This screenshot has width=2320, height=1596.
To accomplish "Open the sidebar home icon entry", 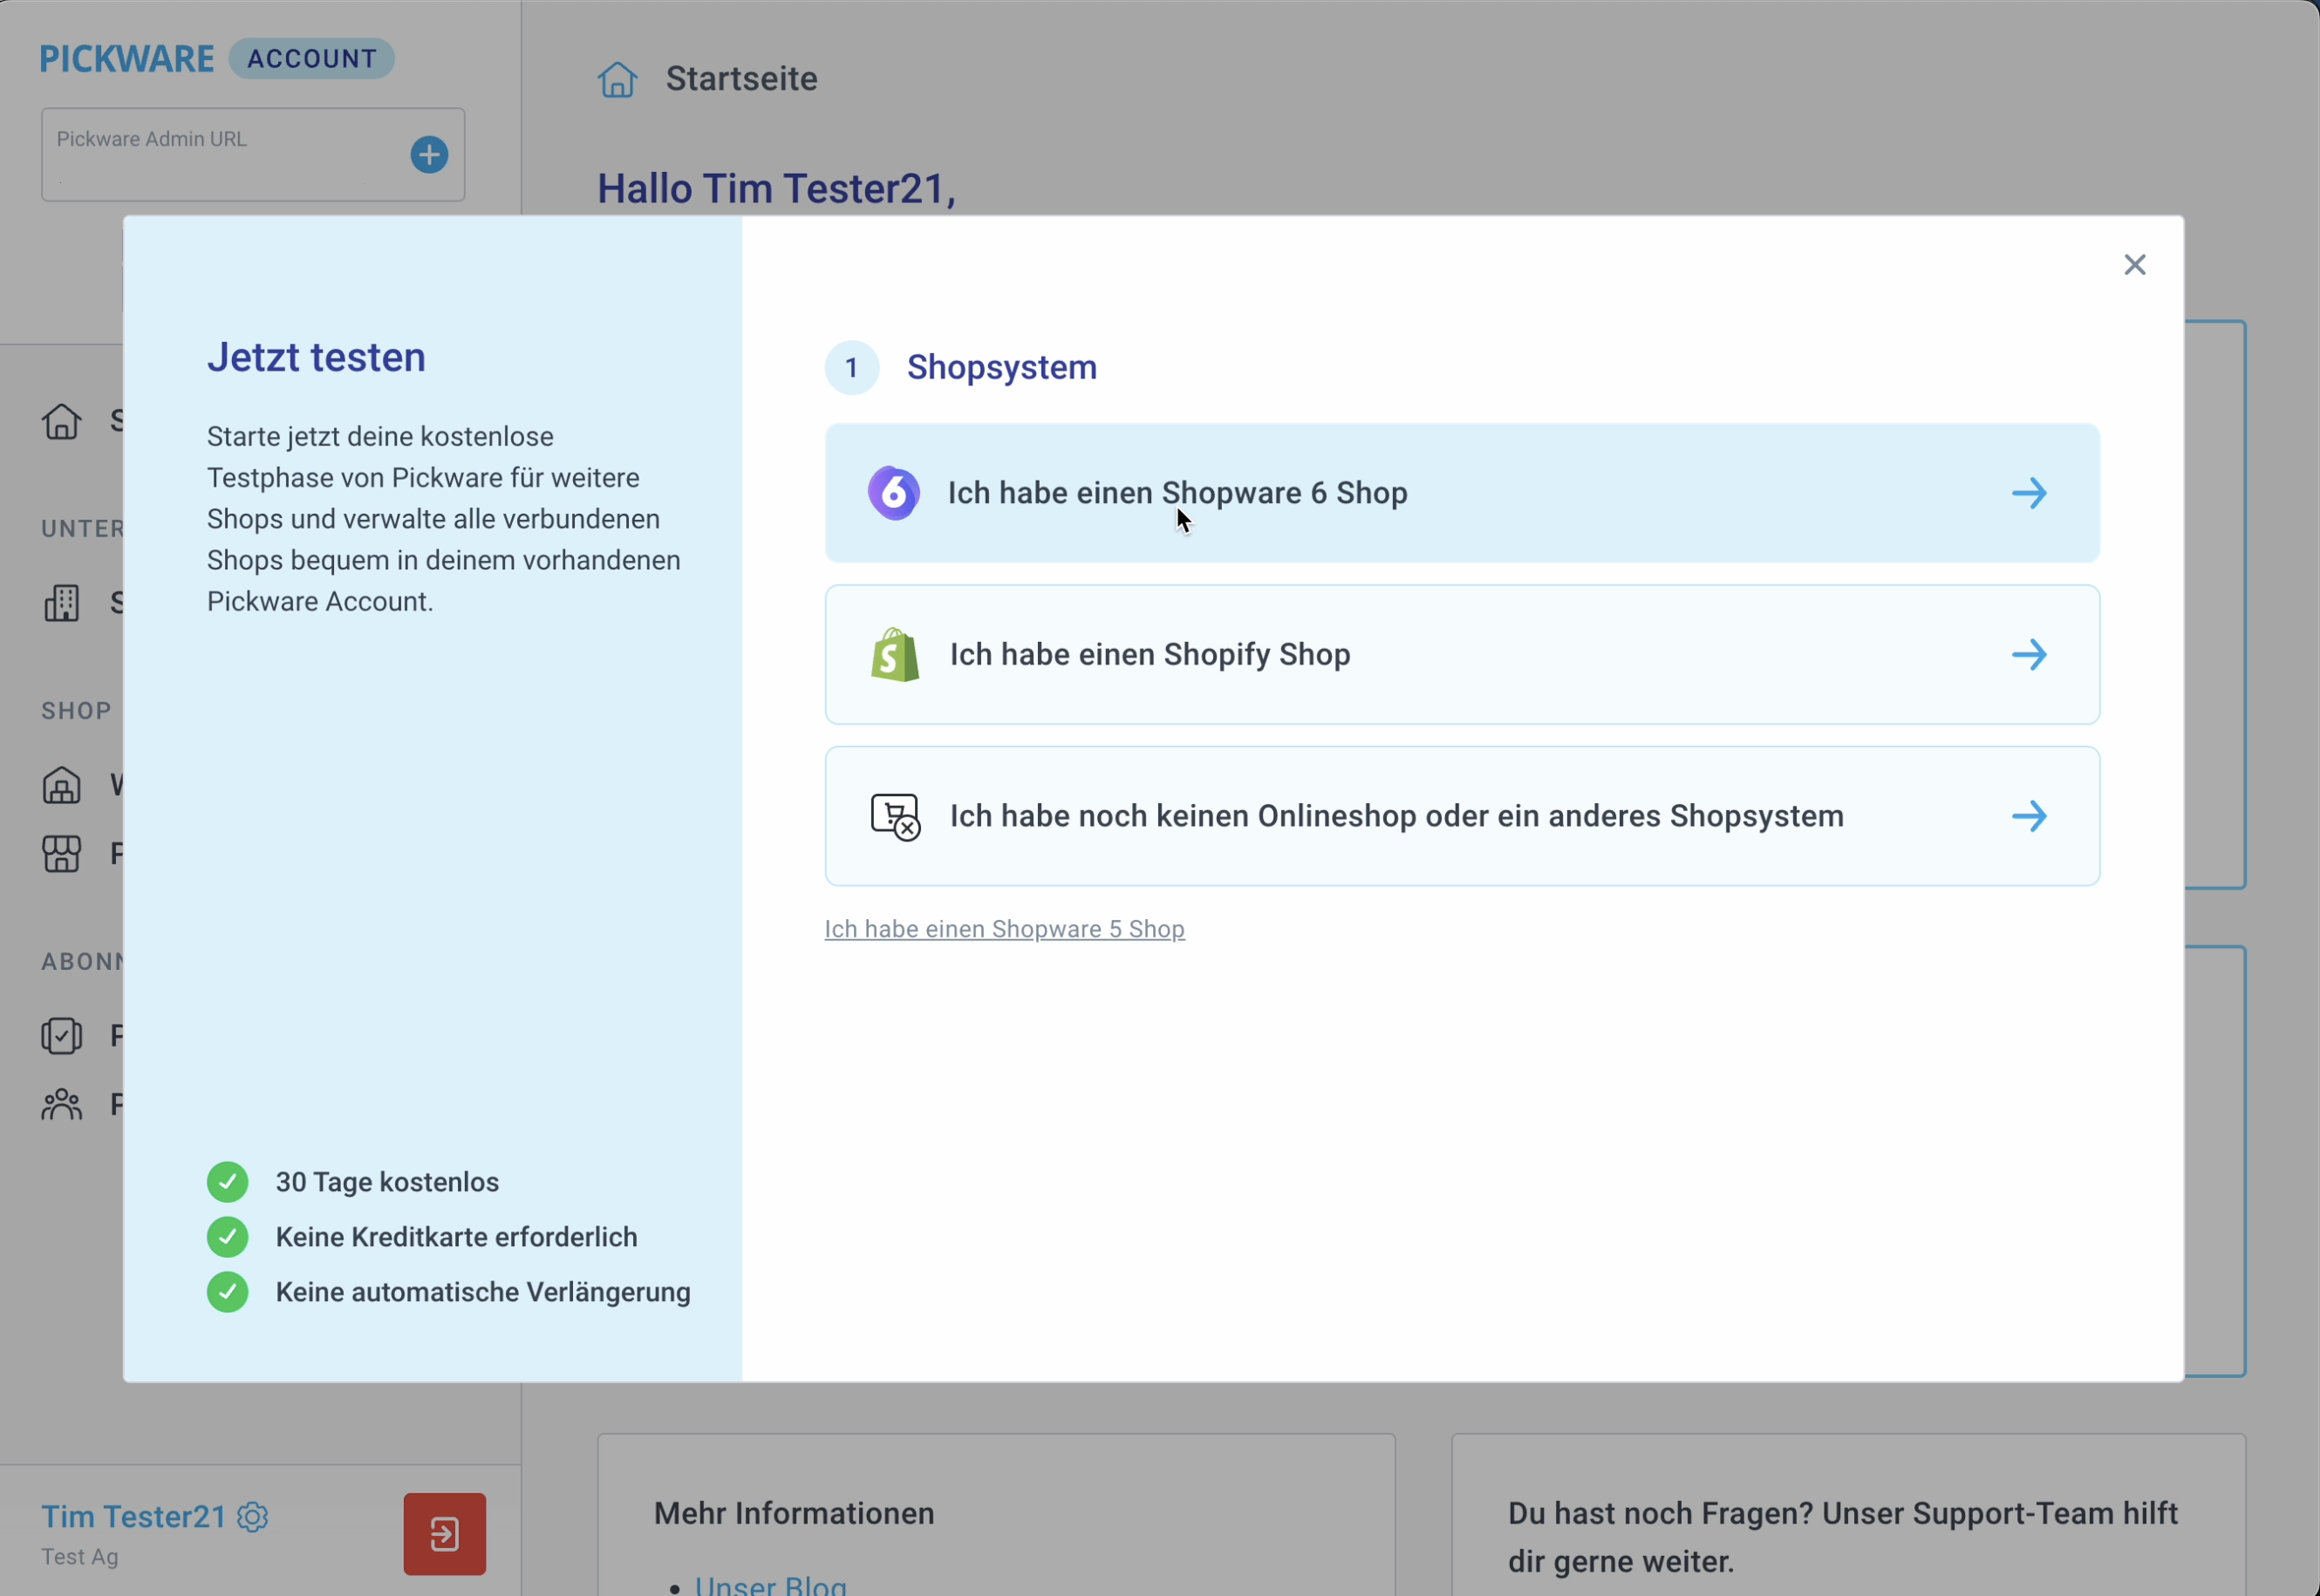I will [61, 421].
